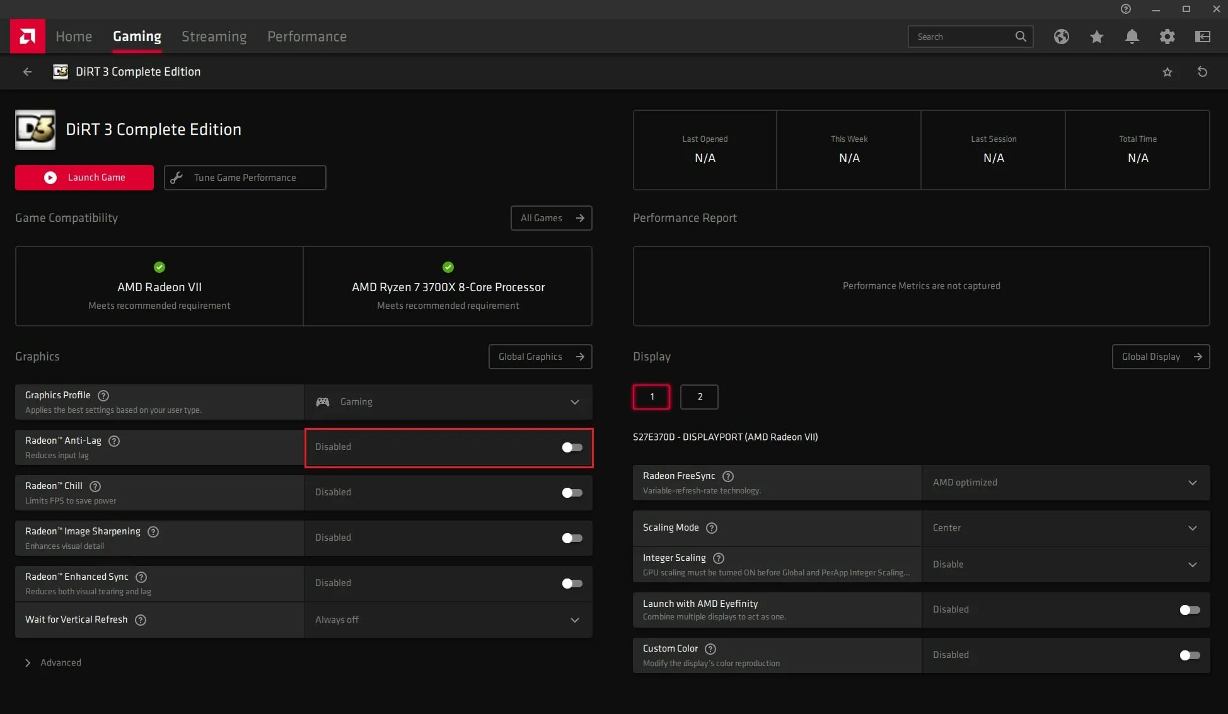Open favorites star icon in top bar

(1096, 37)
